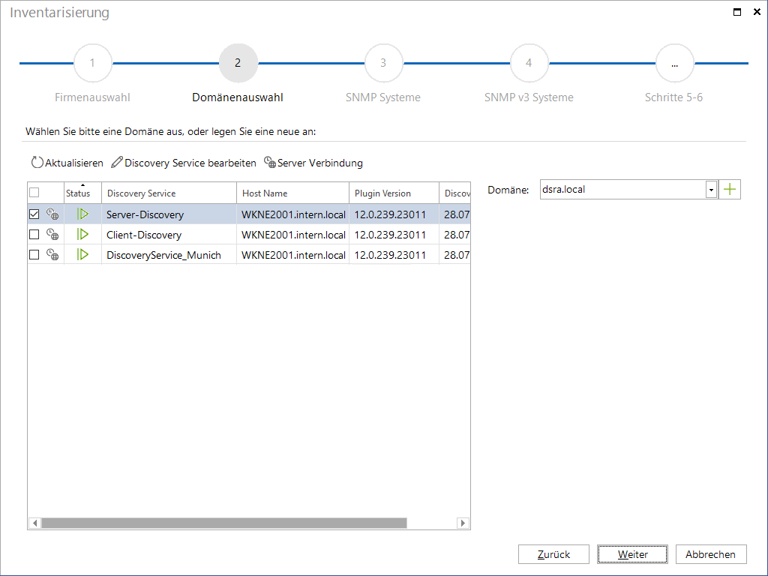The height and width of the screenshot is (576, 768).
Task: Click Discovery Service bearbeiten label
Action: pyautogui.click(x=190, y=163)
